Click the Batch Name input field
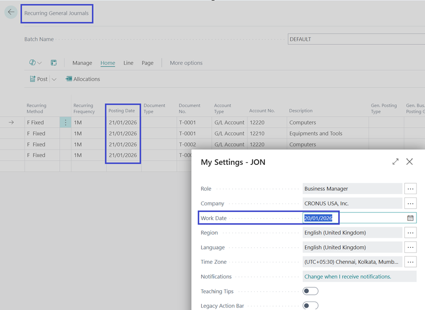Image resolution: width=425 pixels, height=310 pixels. tap(356, 39)
